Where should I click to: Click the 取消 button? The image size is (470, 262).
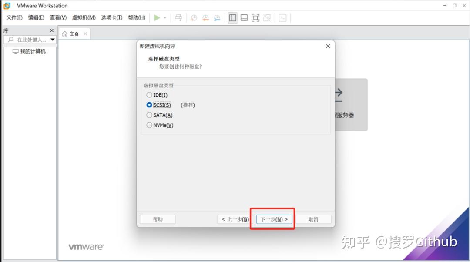(x=313, y=219)
